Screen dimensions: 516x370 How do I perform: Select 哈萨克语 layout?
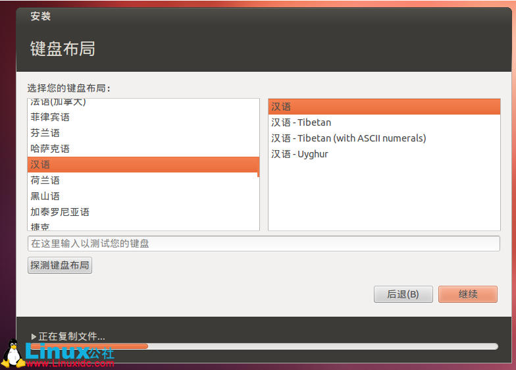click(x=143, y=149)
